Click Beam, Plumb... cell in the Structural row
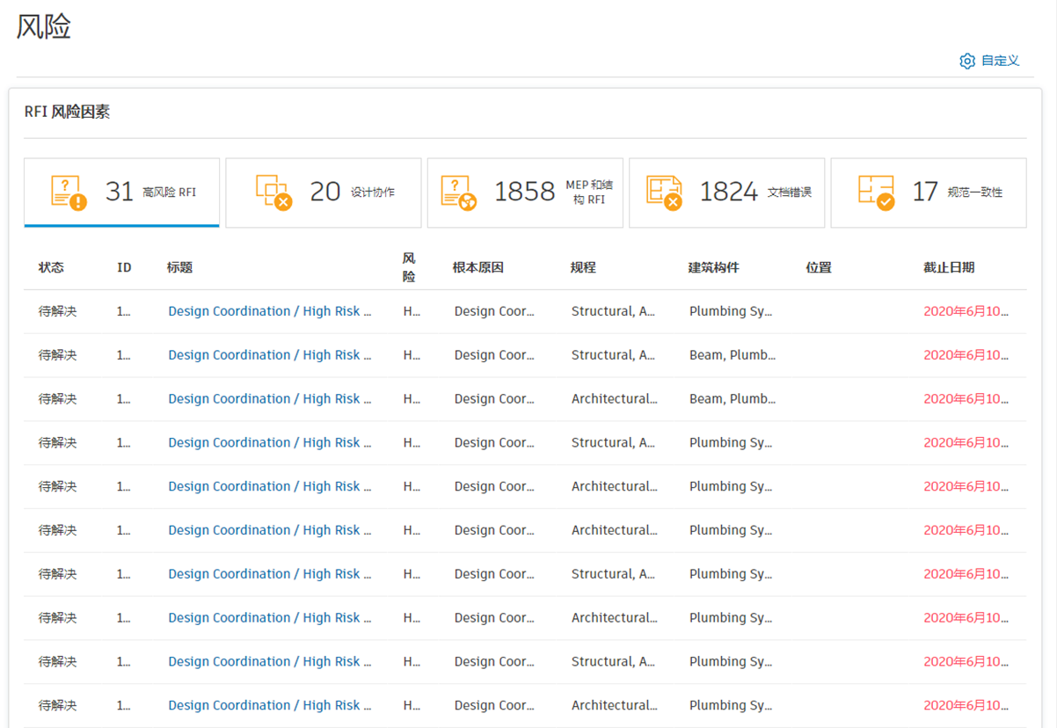The width and height of the screenshot is (1057, 728). (x=733, y=355)
